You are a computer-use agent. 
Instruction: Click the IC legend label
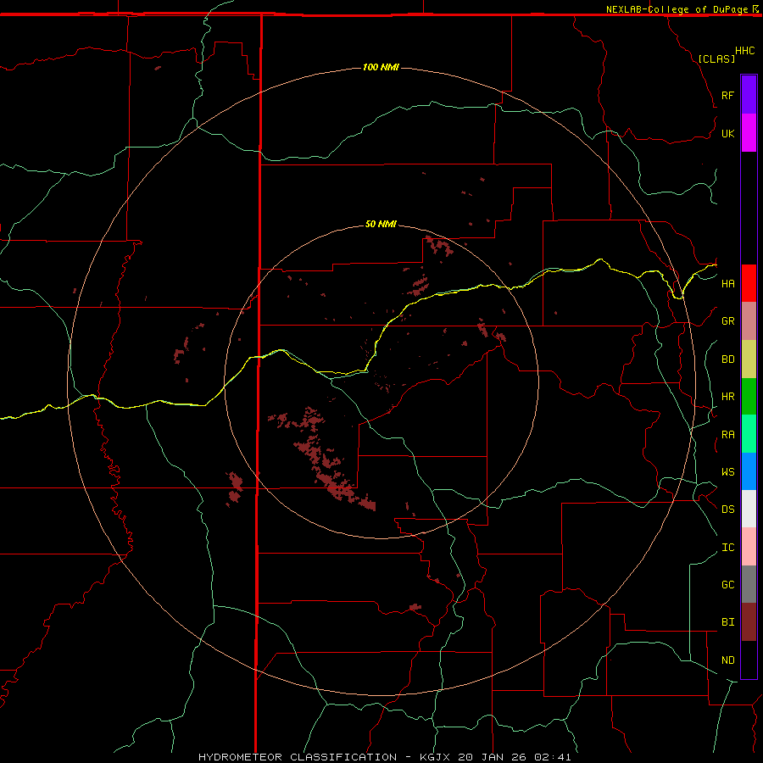727,547
